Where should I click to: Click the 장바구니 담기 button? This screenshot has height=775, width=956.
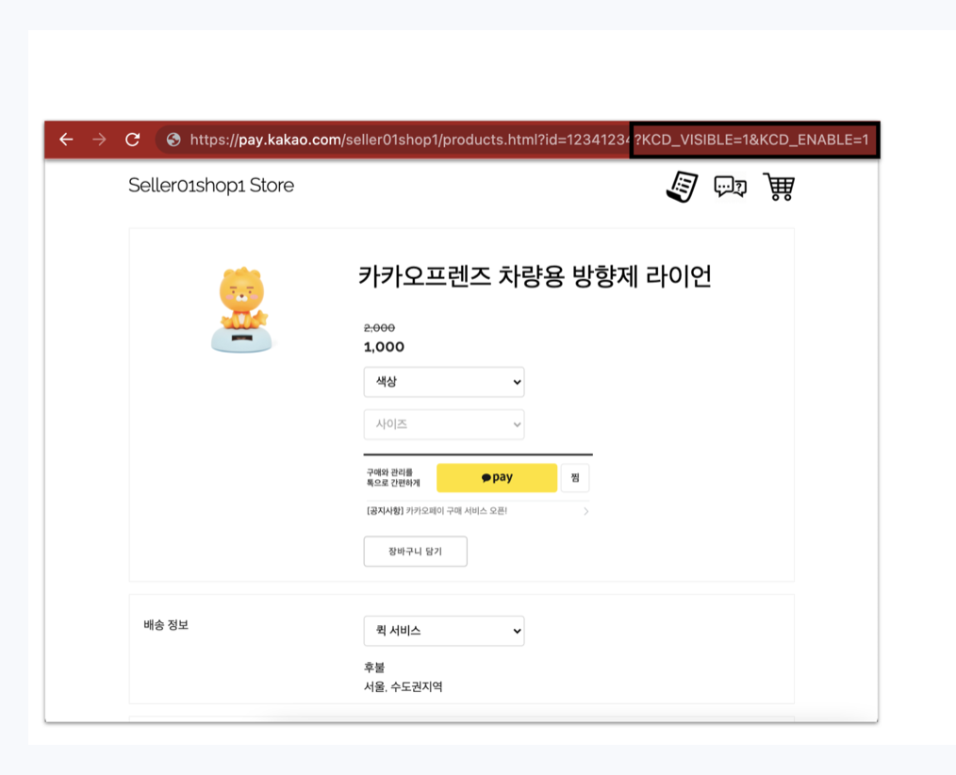click(415, 552)
